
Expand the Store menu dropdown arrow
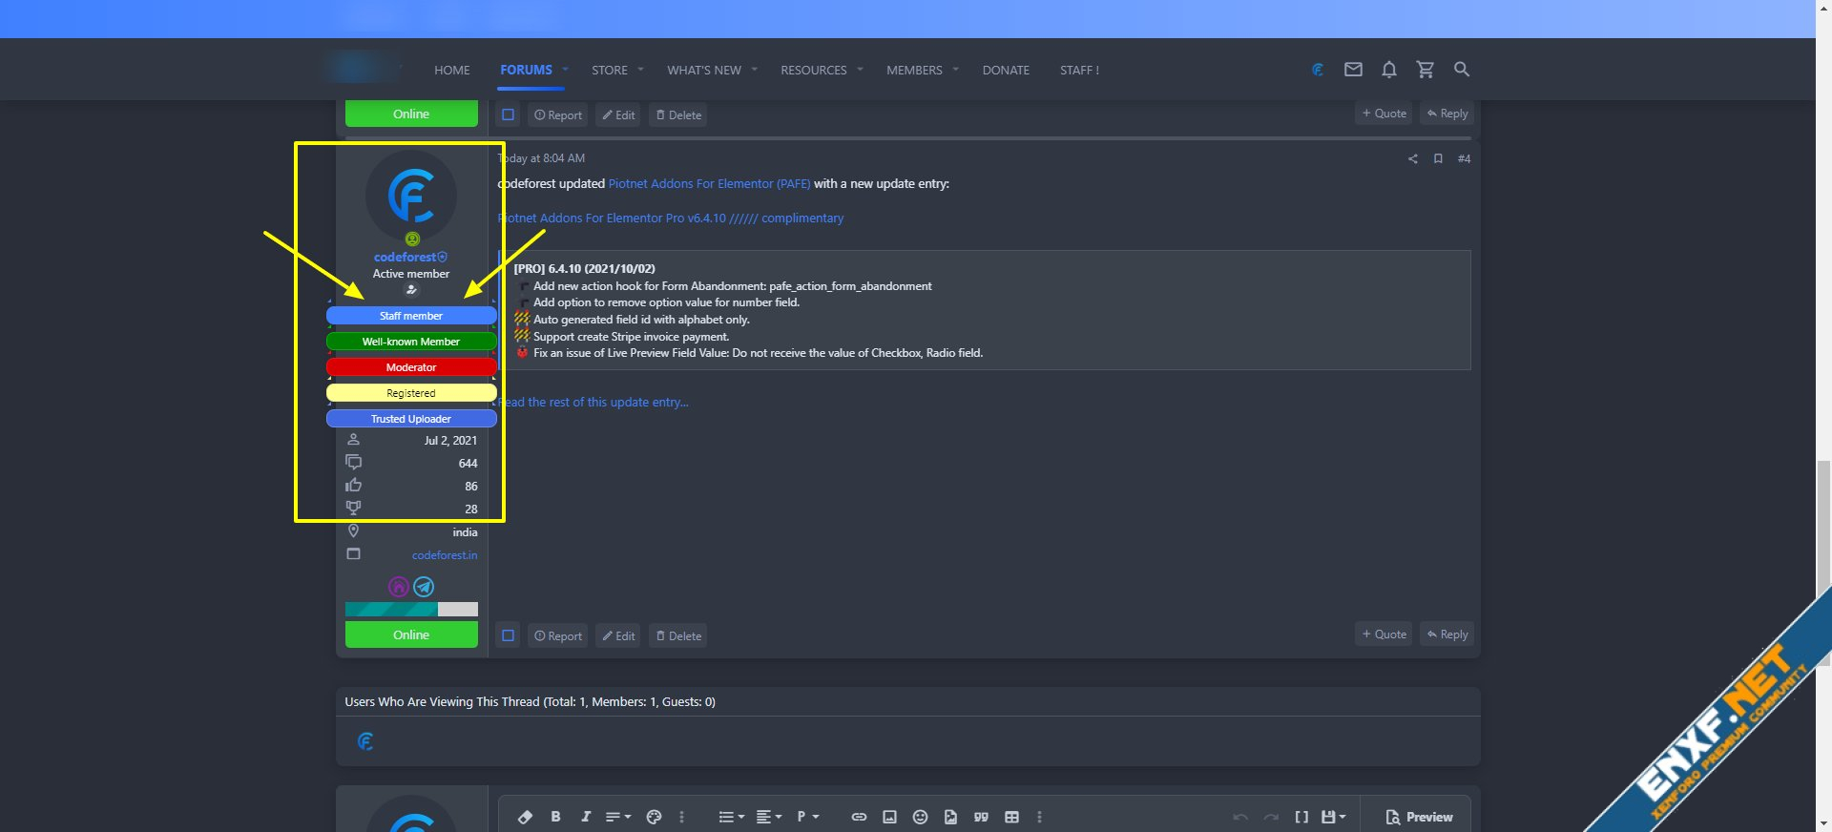(640, 70)
